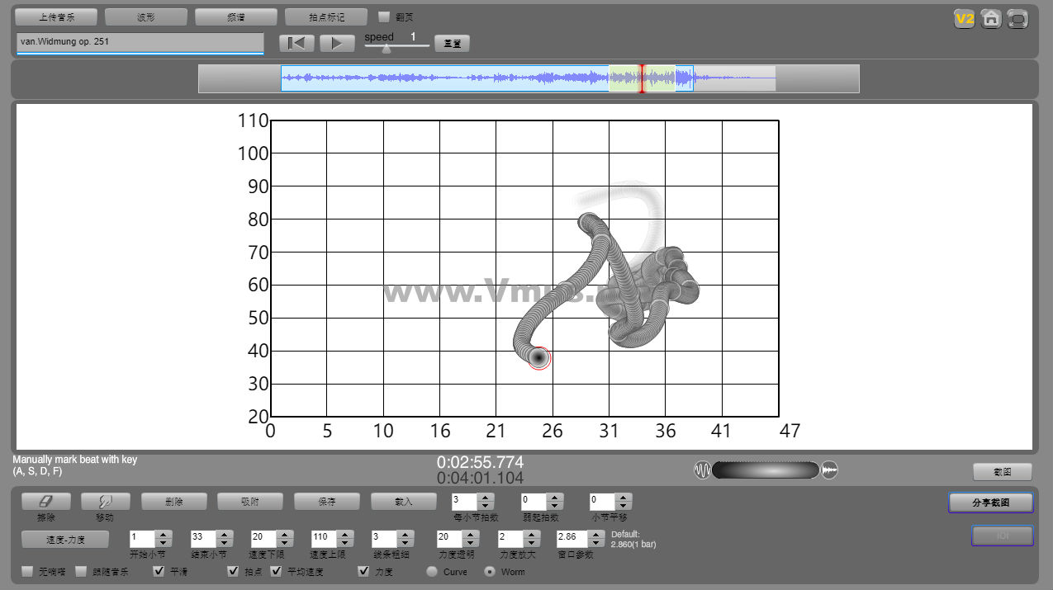Enable the 翻页 page-flip checkbox
Viewport: 1053px width, 590px height.
coord(384,17)
